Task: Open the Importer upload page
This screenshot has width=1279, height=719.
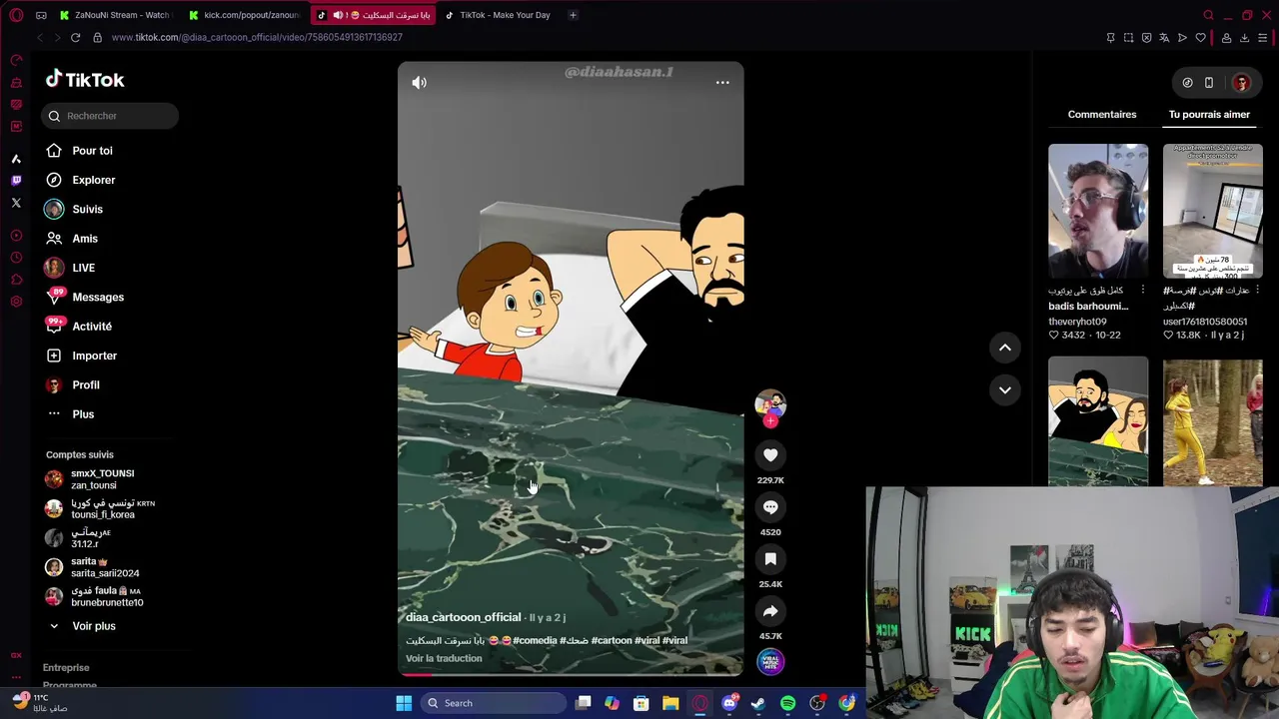Action: click(x=81, y=356)
